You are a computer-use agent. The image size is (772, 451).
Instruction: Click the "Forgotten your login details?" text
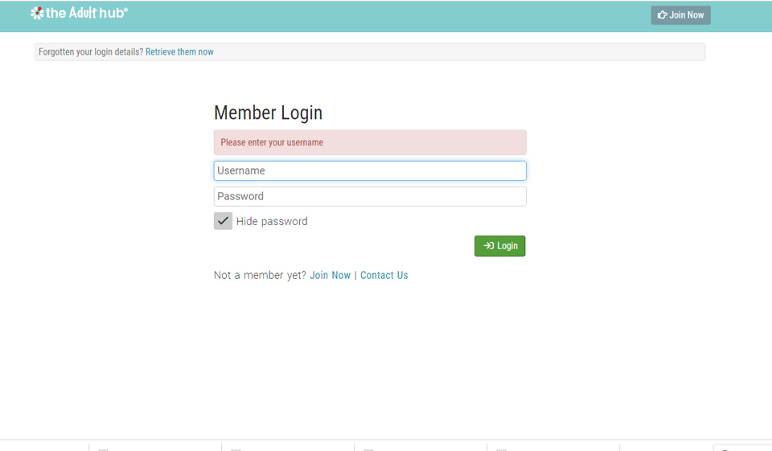pos(91,52)
